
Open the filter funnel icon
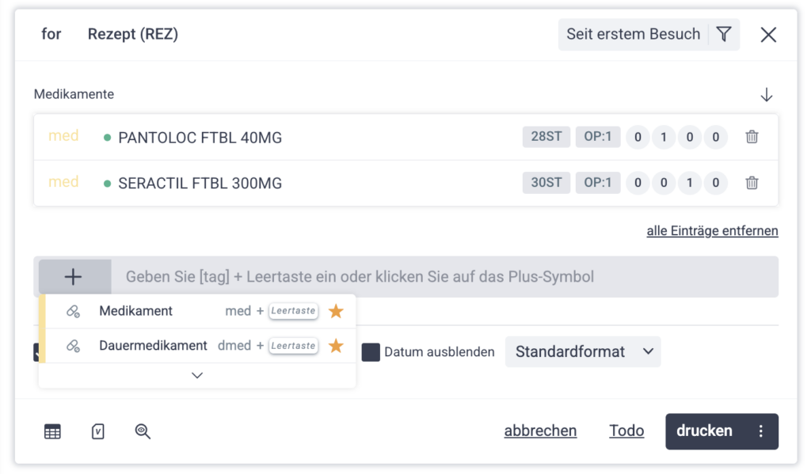click(x=724, y=34)
